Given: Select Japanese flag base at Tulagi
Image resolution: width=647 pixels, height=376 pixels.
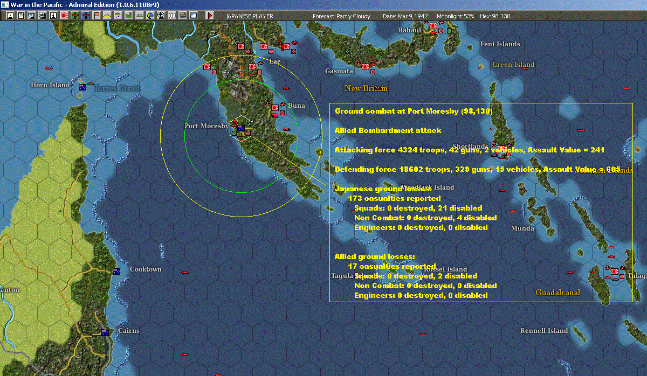Looking at the screenshot, I should tap(615, 271).
